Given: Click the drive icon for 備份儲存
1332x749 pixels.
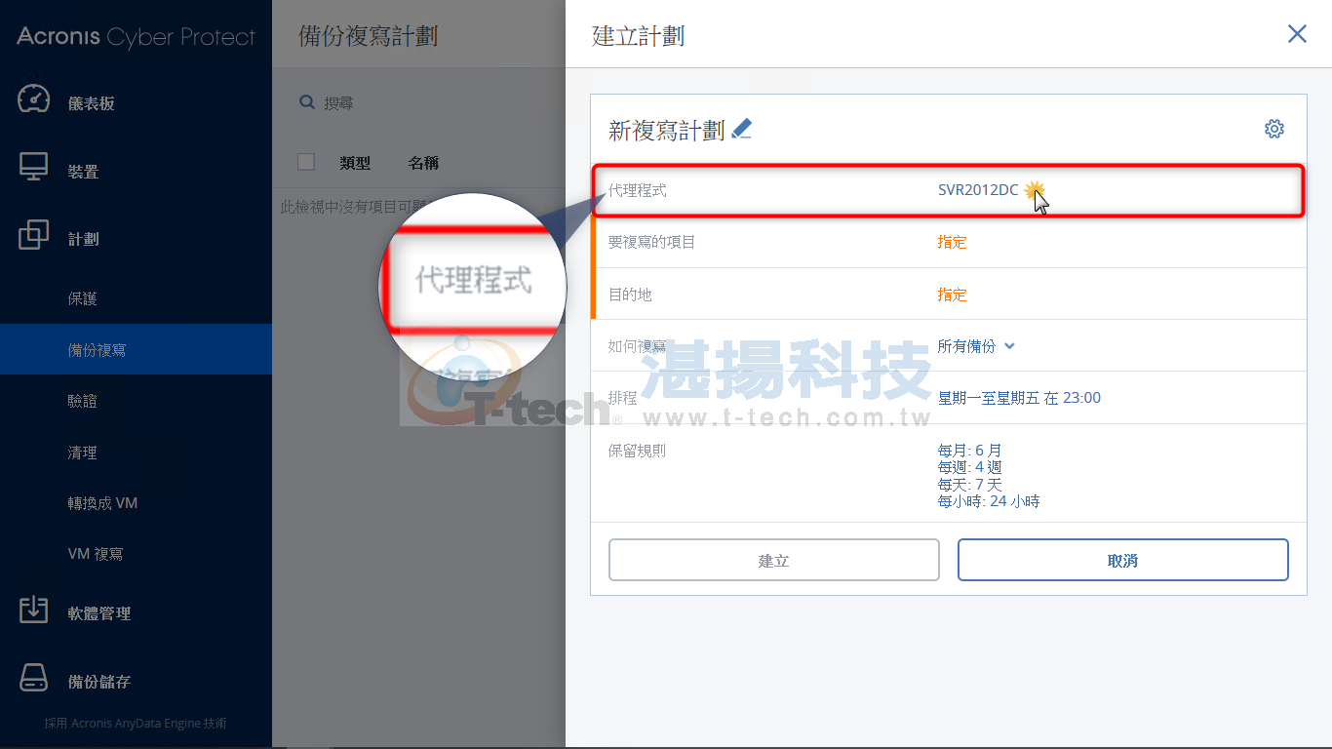Looking at the screenshot, I should click(34, 678).
